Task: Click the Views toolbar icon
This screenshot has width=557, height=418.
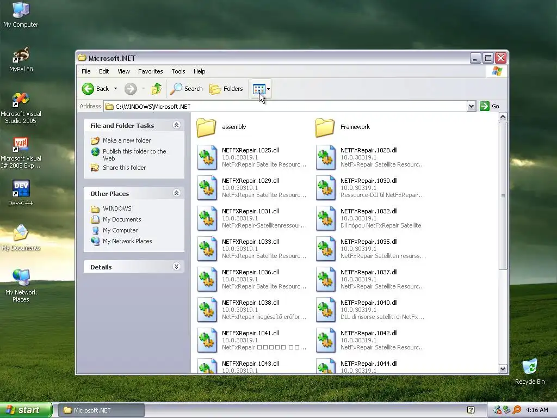Action: point(259,89)
